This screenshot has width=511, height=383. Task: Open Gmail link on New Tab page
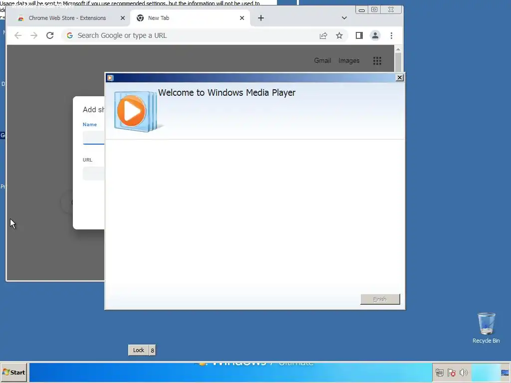[x=322, y=60]
